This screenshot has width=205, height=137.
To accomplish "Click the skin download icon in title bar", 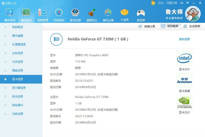I will click(182, 3).
